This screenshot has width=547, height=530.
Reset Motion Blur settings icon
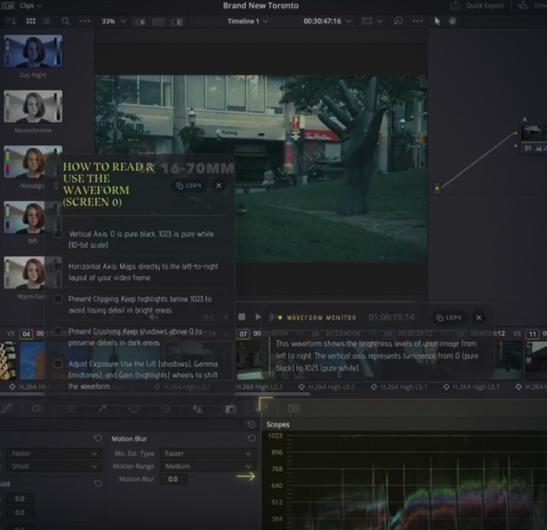pyautogui.click(x=251, y=438)
